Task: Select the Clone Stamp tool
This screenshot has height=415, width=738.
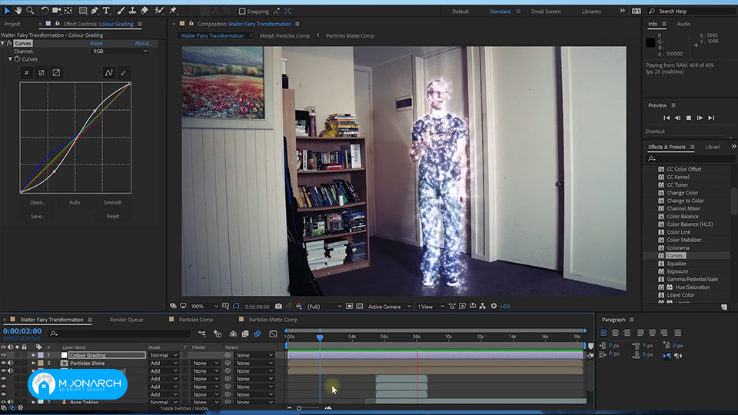Action: click(133, 10)
